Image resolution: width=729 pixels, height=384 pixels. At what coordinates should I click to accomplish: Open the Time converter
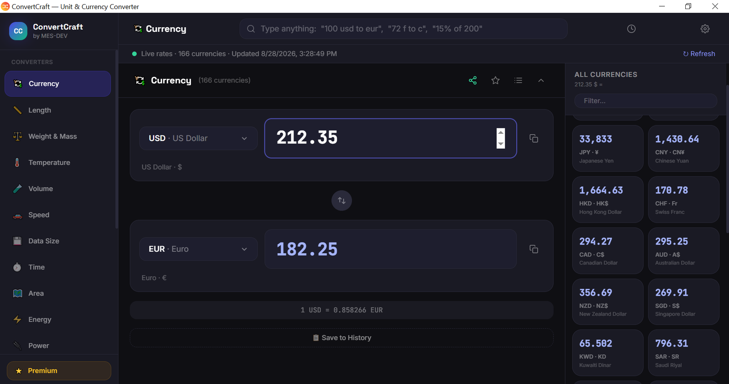(x=58, y=267)
